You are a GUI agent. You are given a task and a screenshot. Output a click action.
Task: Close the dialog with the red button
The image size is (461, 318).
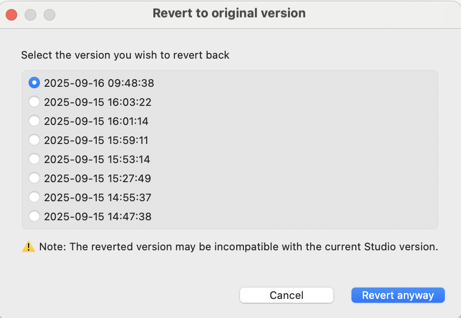point(11,15)
